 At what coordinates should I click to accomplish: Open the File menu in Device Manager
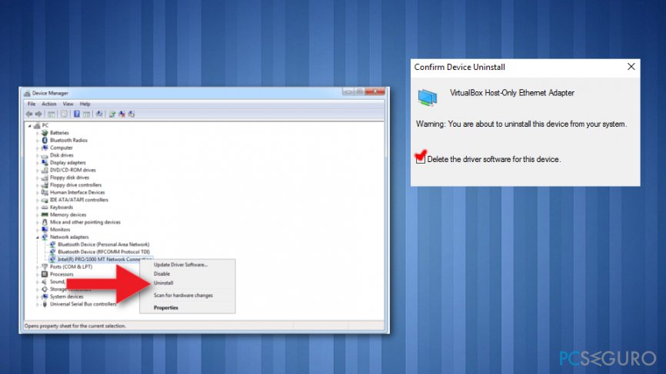point(32,104)
